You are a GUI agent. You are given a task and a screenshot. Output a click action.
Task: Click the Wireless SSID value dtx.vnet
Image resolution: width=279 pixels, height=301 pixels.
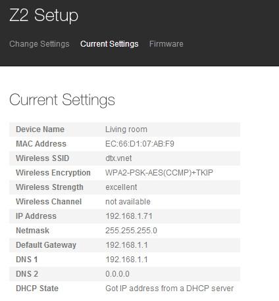[x=118, y=158]
